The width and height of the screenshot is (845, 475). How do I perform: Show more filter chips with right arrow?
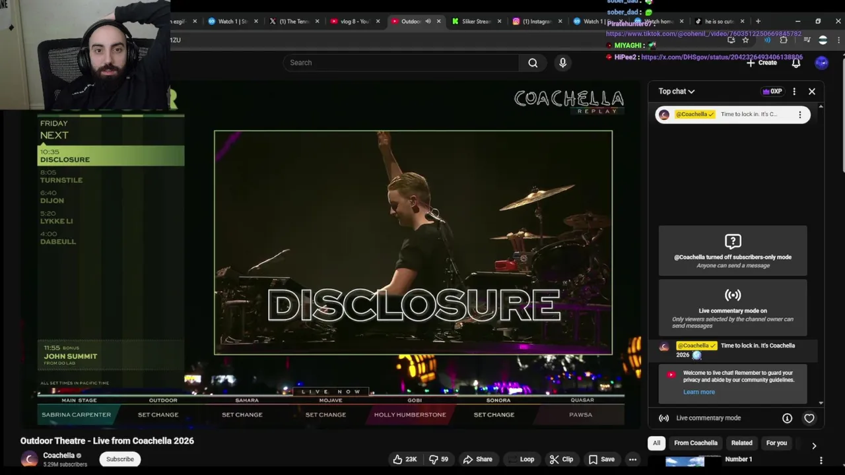tap(814, 446)
